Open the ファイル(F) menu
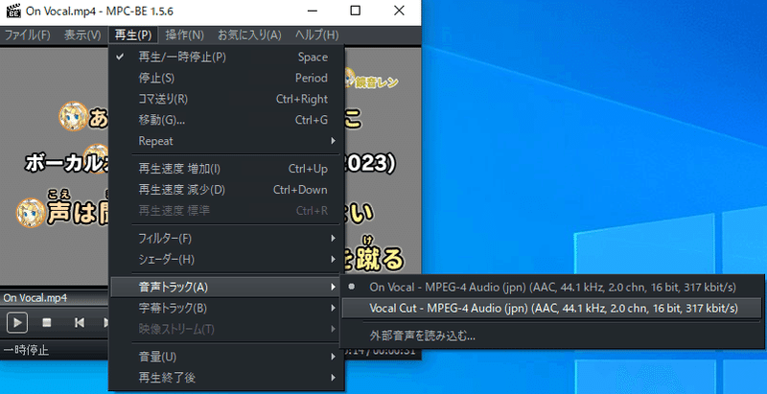This screenshot has width=767, height=394. pos(28,35)
